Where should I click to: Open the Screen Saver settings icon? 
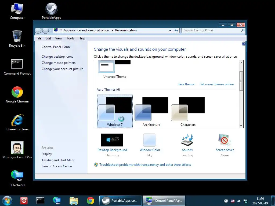[225, 140]
